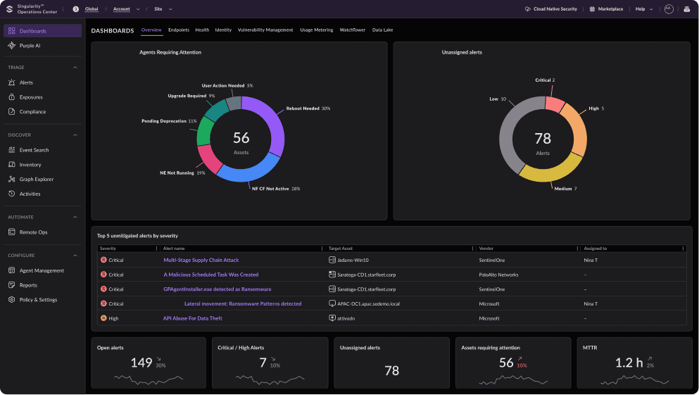Click the scope arrow icon beside Global
The image size is (699, 395).
tap(76, 9)
